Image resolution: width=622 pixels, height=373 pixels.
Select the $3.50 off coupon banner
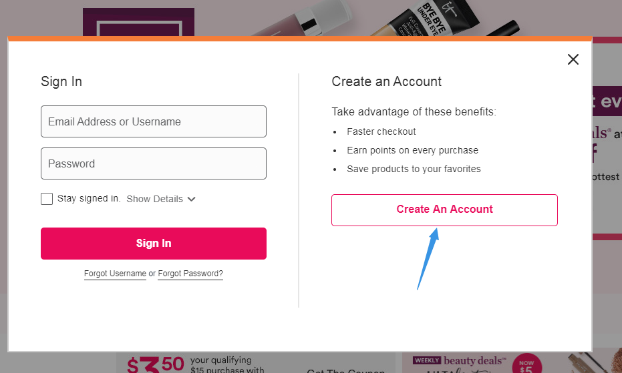tap(194, 364)
